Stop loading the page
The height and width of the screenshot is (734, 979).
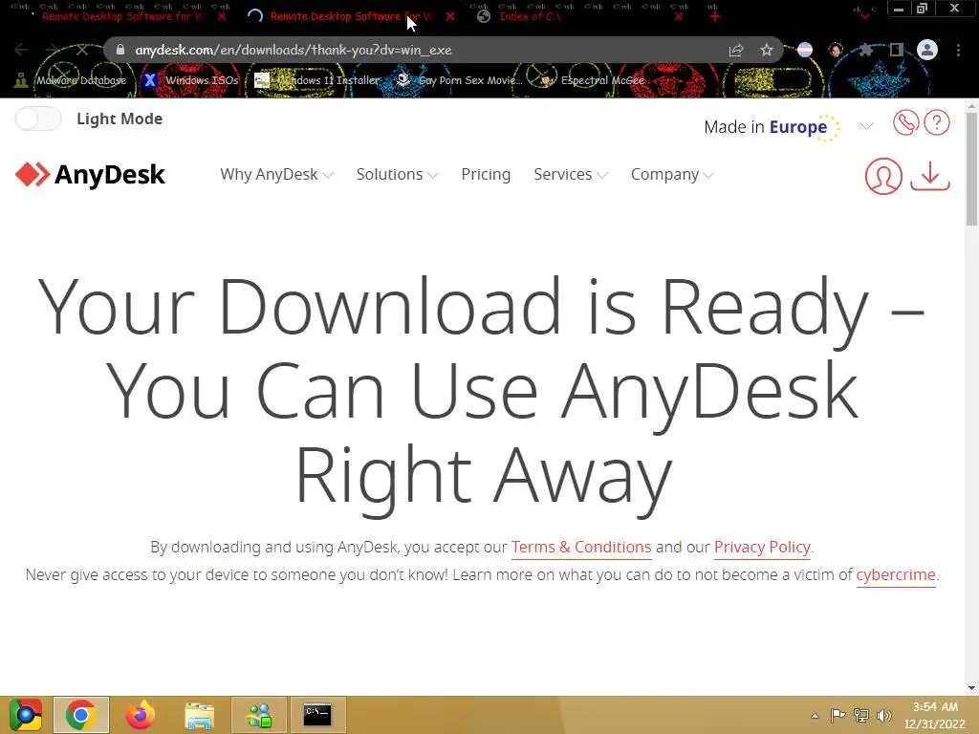(x=82, y=50)
